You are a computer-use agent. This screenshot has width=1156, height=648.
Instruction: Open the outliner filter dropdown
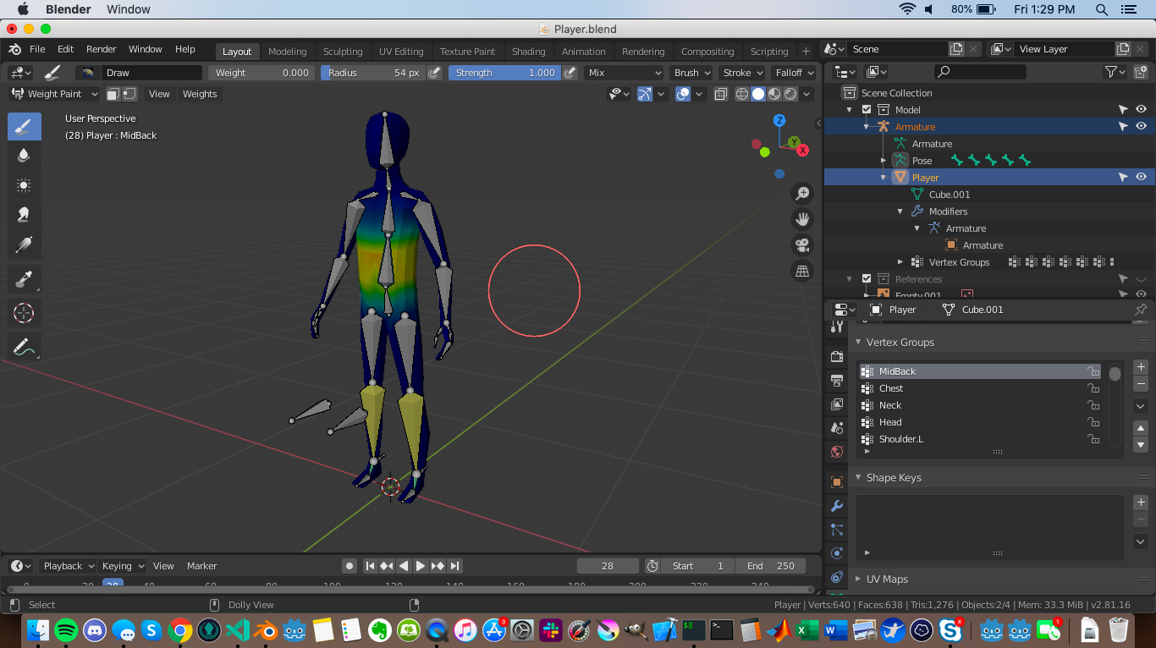click(1115, 72)
